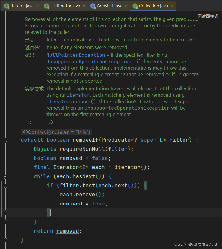Click the @Contract(mutates = "this") annotation hint
222x249 pixels.
56,132
